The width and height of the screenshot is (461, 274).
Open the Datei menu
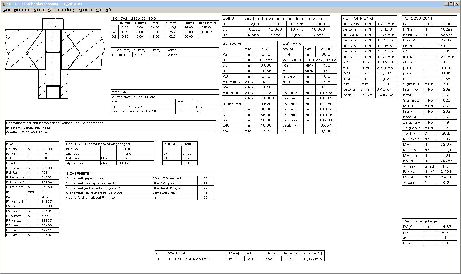point(6,10)
